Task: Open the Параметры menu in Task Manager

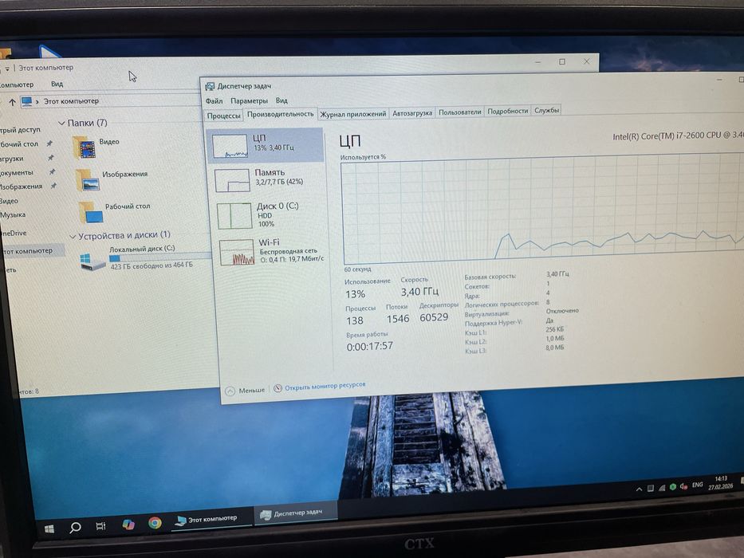Action: click(249, 100)
